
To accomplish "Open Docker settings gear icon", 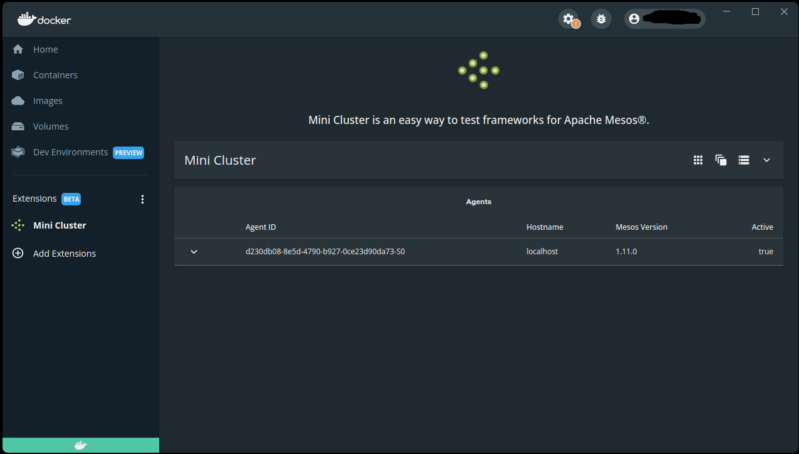I will [x=569, y=19].
